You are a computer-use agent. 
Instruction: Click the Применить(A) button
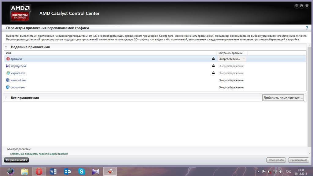coord(299,160)
